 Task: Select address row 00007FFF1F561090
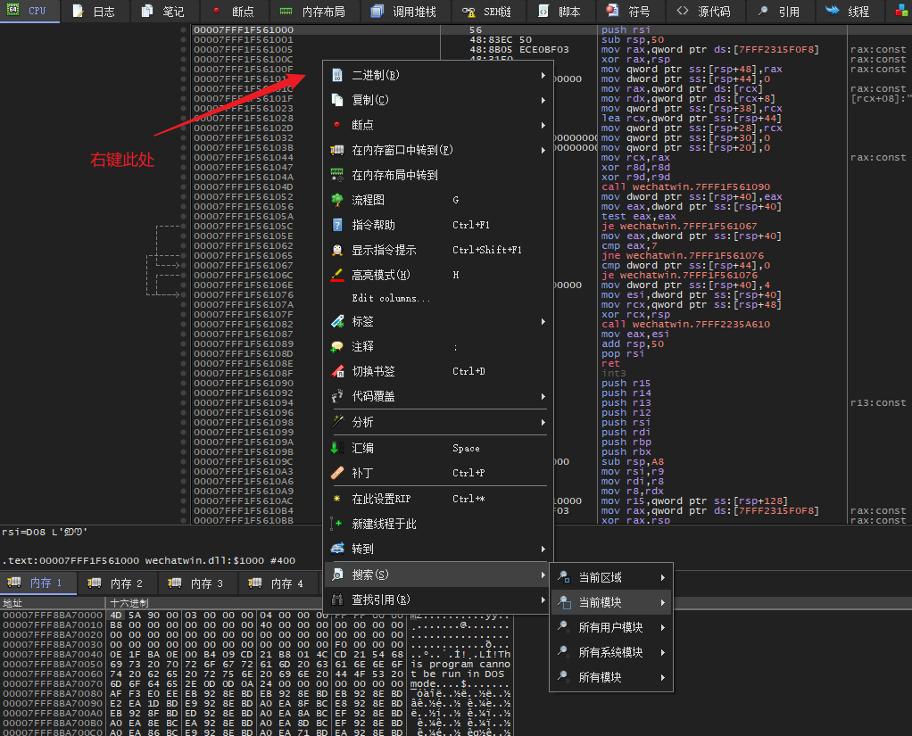coord(243,383)
